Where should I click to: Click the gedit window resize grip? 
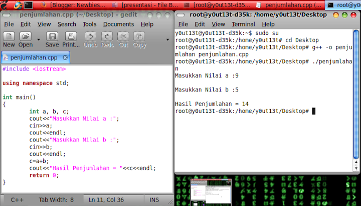click(170, 202)
